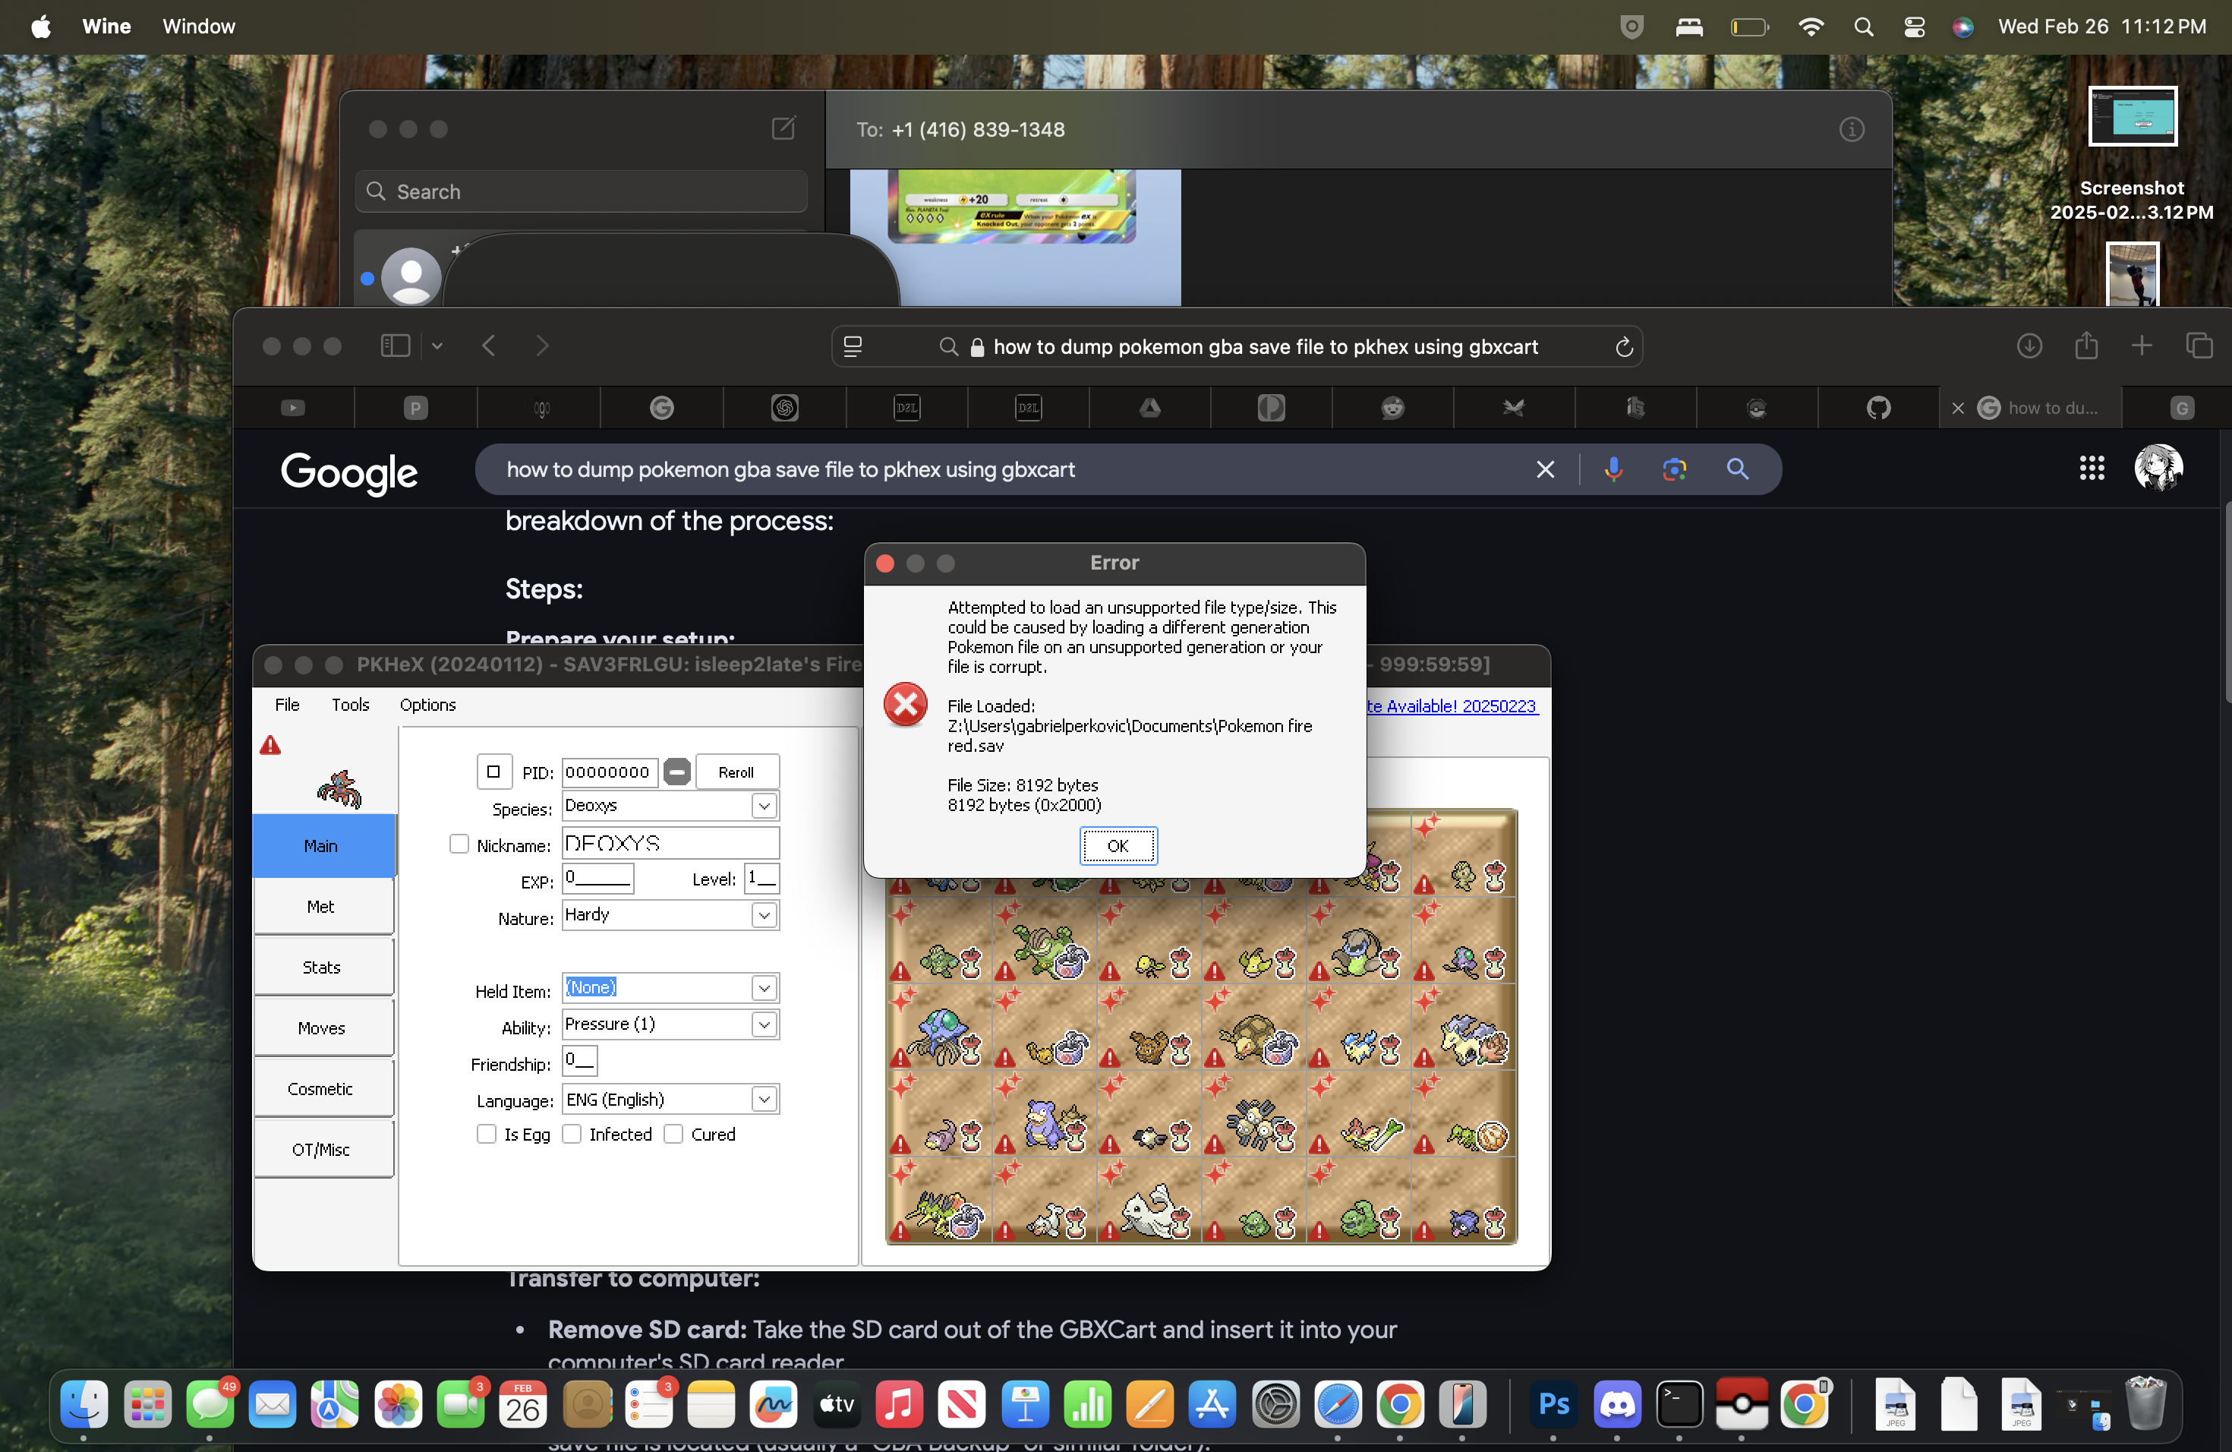Viewport: 2232px width, 1452px height.
Task: Open Discord from the dock
Action: (x=1617, y=1404)
